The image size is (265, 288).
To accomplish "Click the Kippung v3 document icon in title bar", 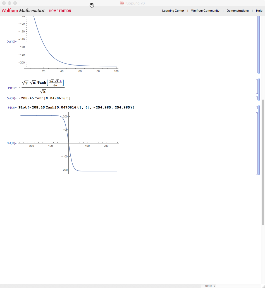I will (122, 3).
